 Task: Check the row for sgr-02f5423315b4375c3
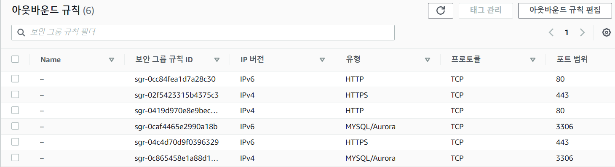pos(15,95)
